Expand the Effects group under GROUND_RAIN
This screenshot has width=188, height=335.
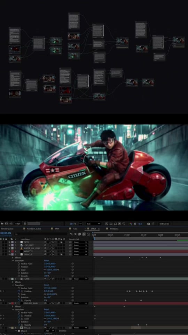click(13, 306)
